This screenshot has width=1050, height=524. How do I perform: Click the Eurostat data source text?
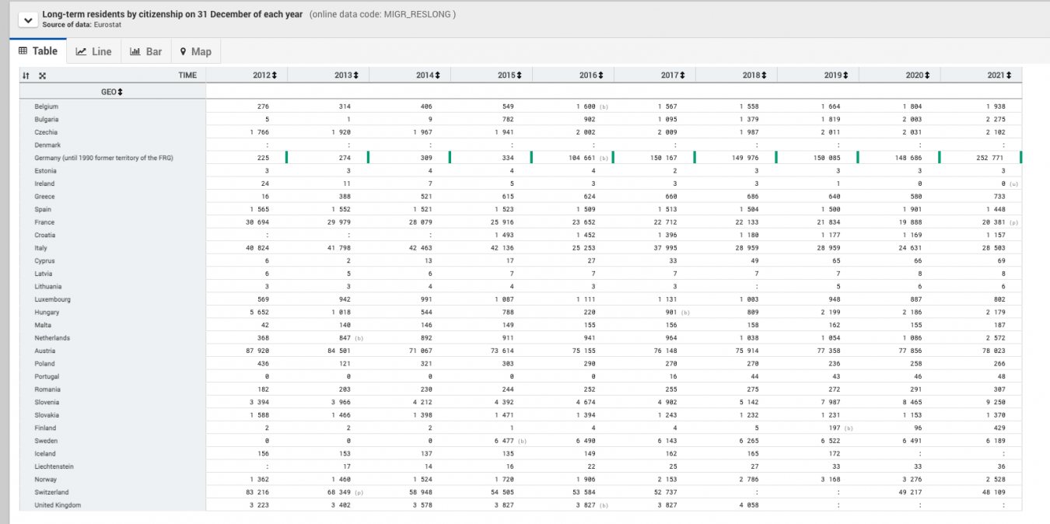(107, 25)
